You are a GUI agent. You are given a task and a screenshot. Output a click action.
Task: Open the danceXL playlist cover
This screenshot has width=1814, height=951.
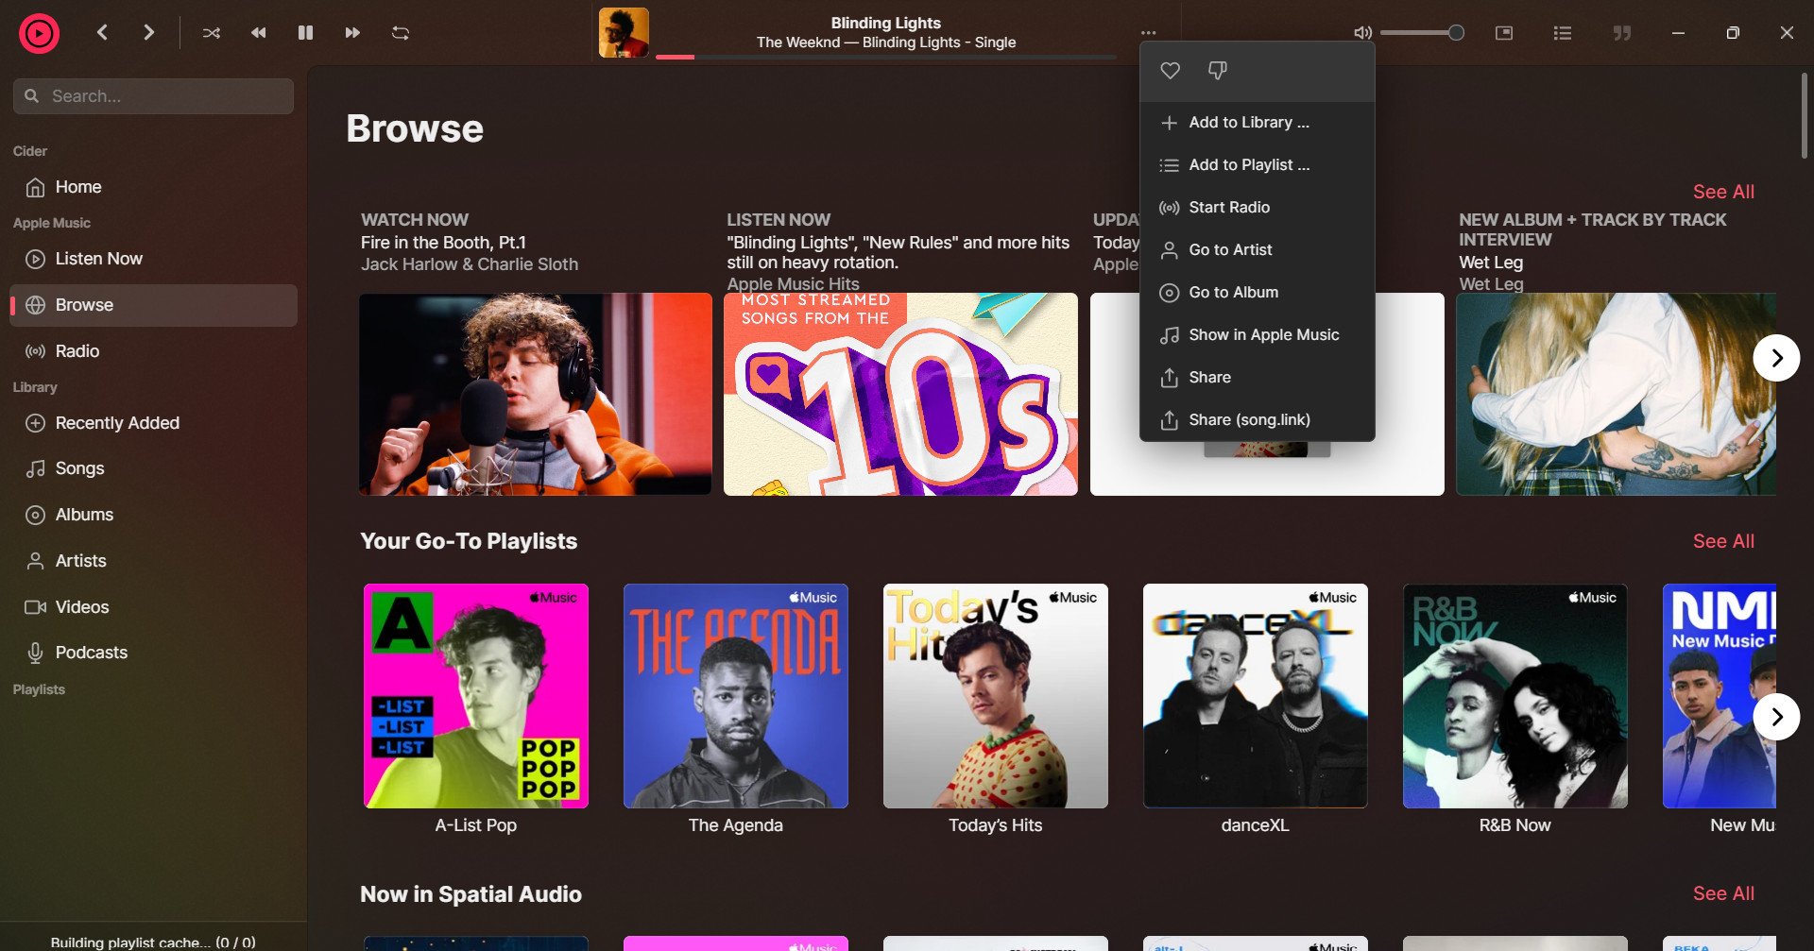[1256, 696]
